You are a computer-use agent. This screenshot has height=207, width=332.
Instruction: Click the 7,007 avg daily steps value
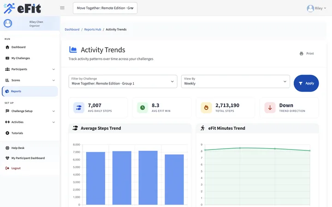coord(95,105)
